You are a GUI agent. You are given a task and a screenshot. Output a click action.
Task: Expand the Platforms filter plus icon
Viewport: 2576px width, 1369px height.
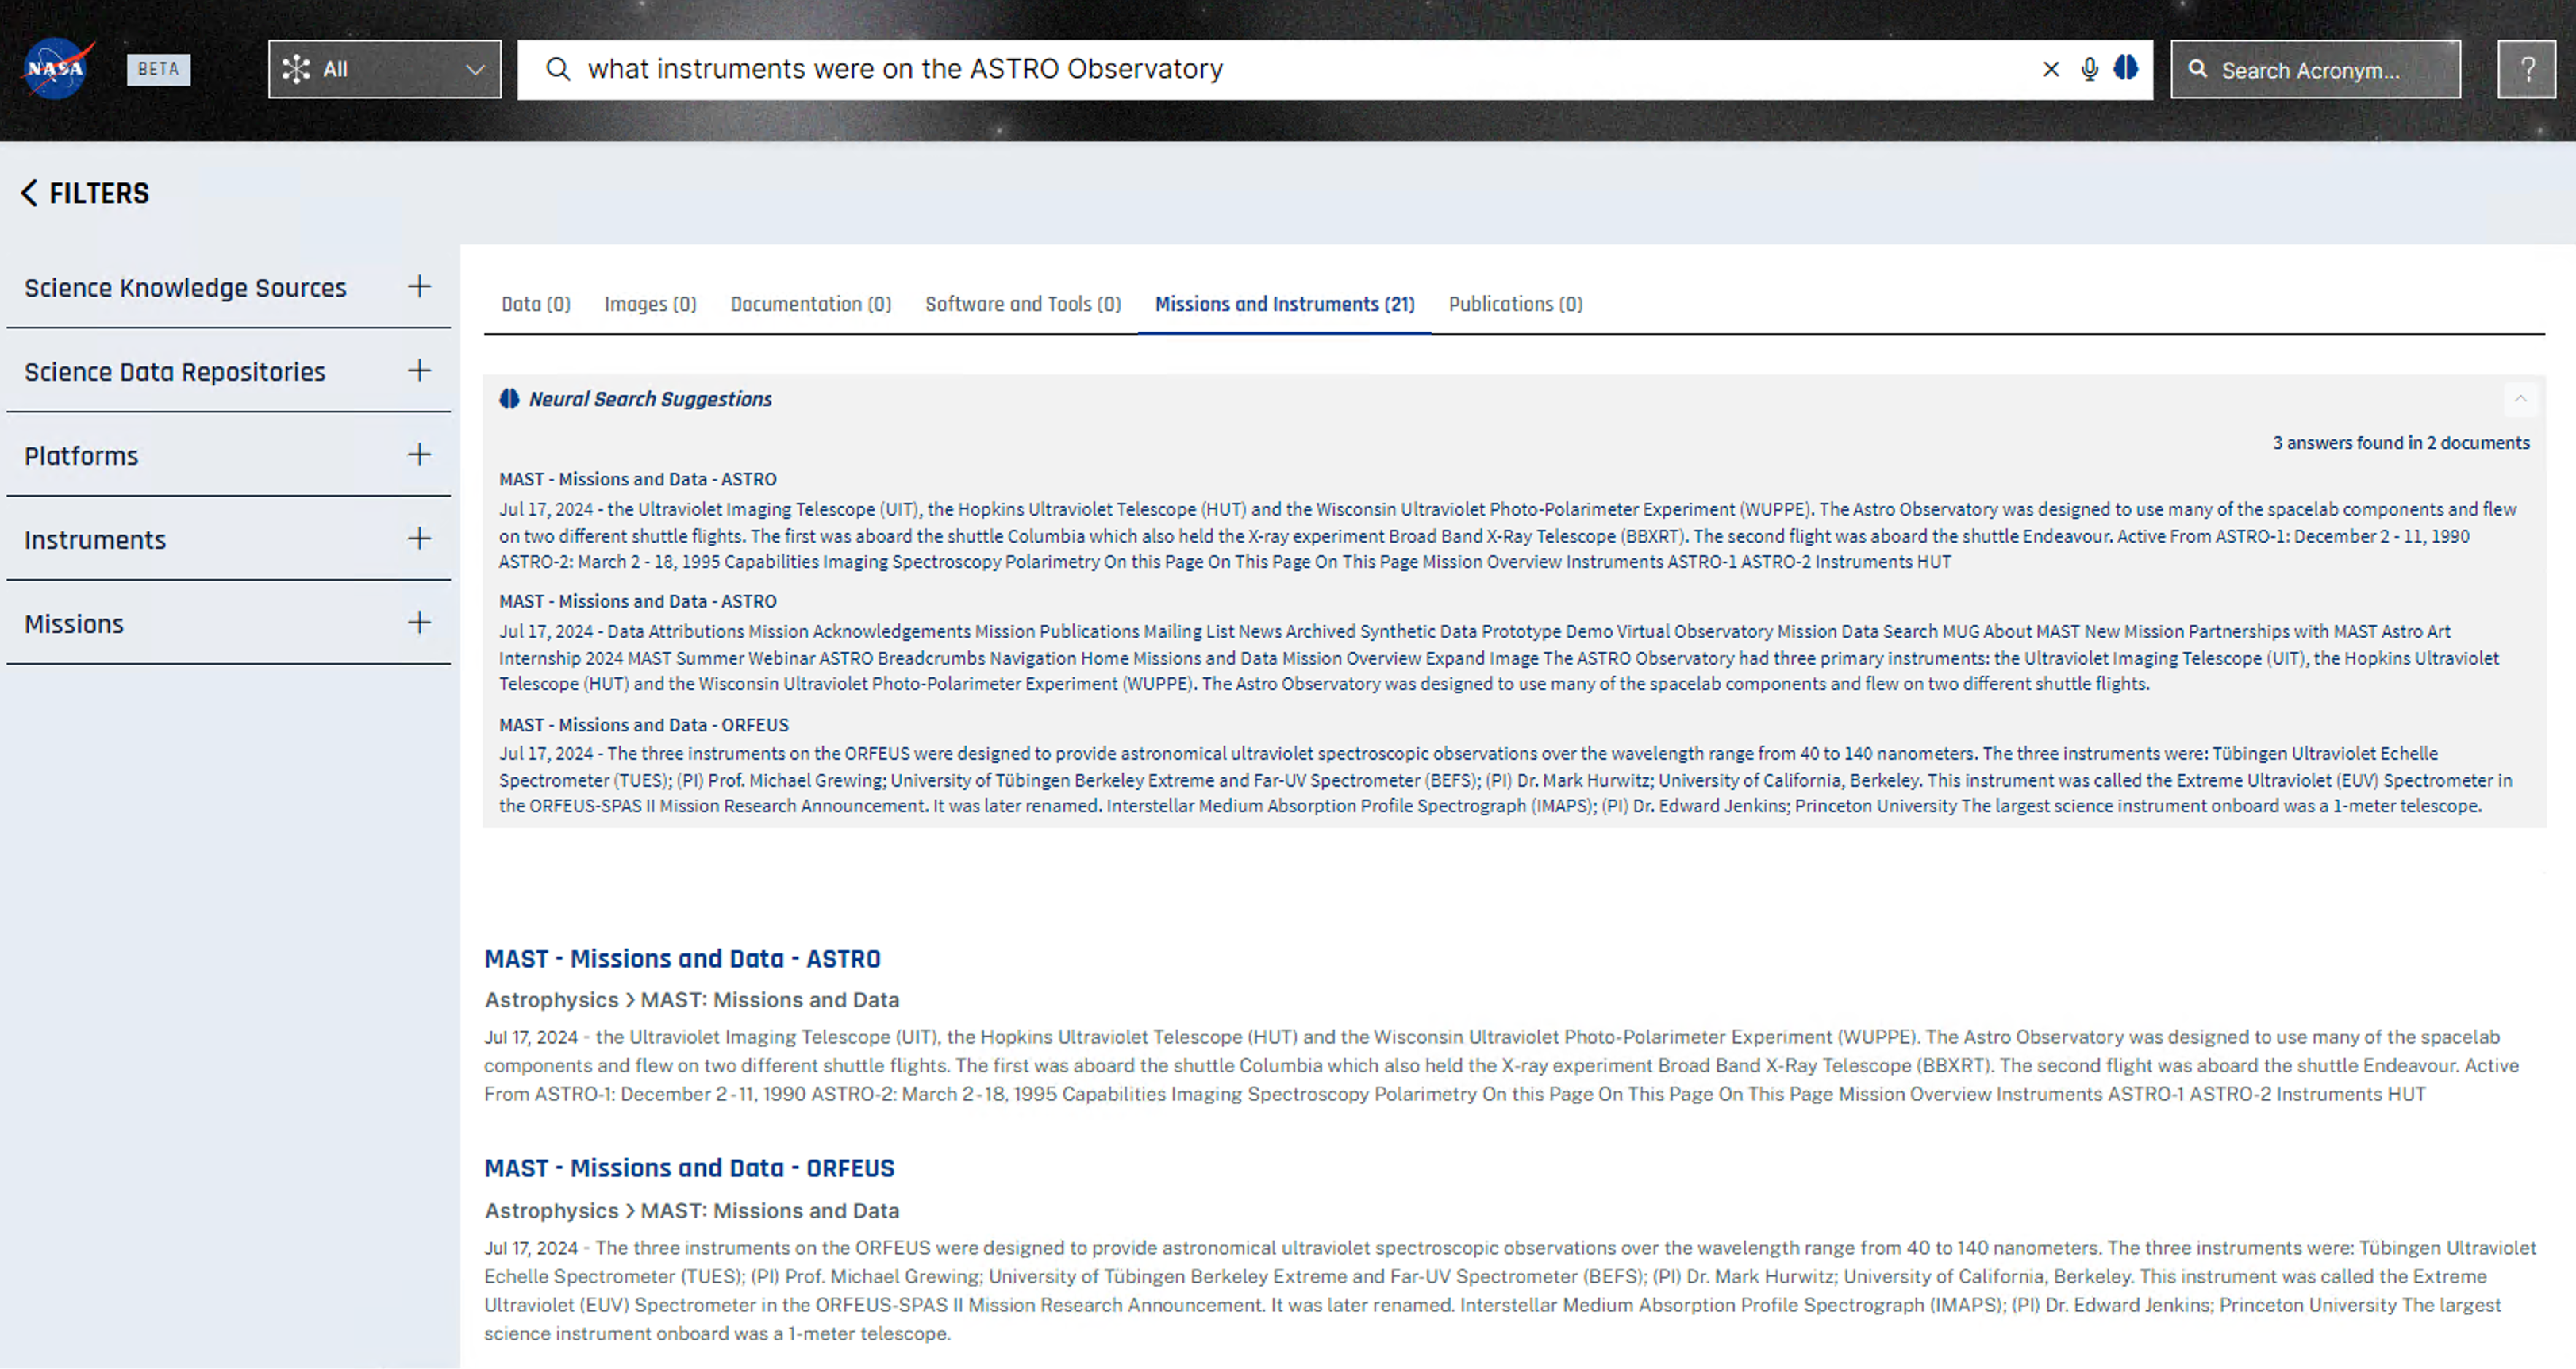coord(419,454)
